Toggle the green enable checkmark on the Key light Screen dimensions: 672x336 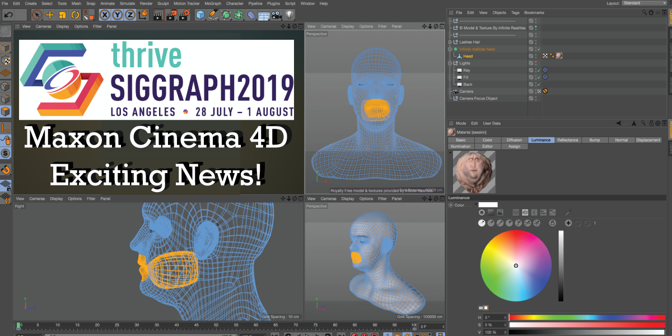tap(539, 70)
